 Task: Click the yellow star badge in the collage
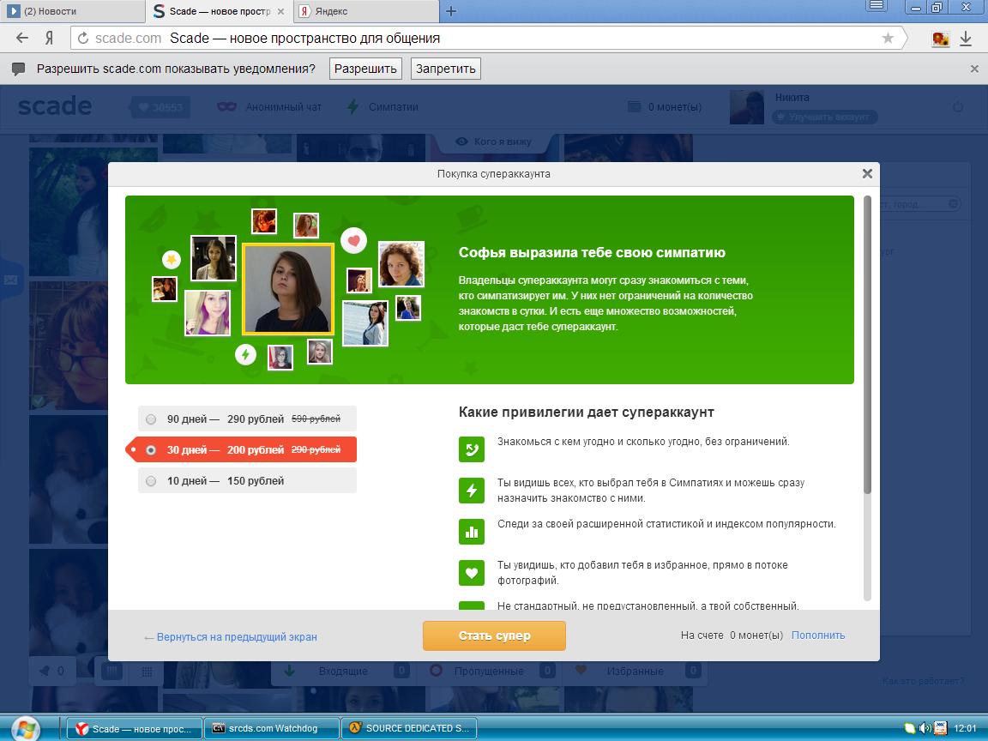click(172, 260)
